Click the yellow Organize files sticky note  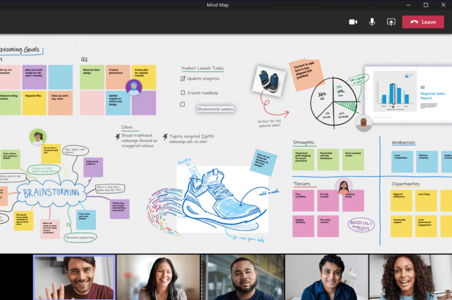[34, 103]
